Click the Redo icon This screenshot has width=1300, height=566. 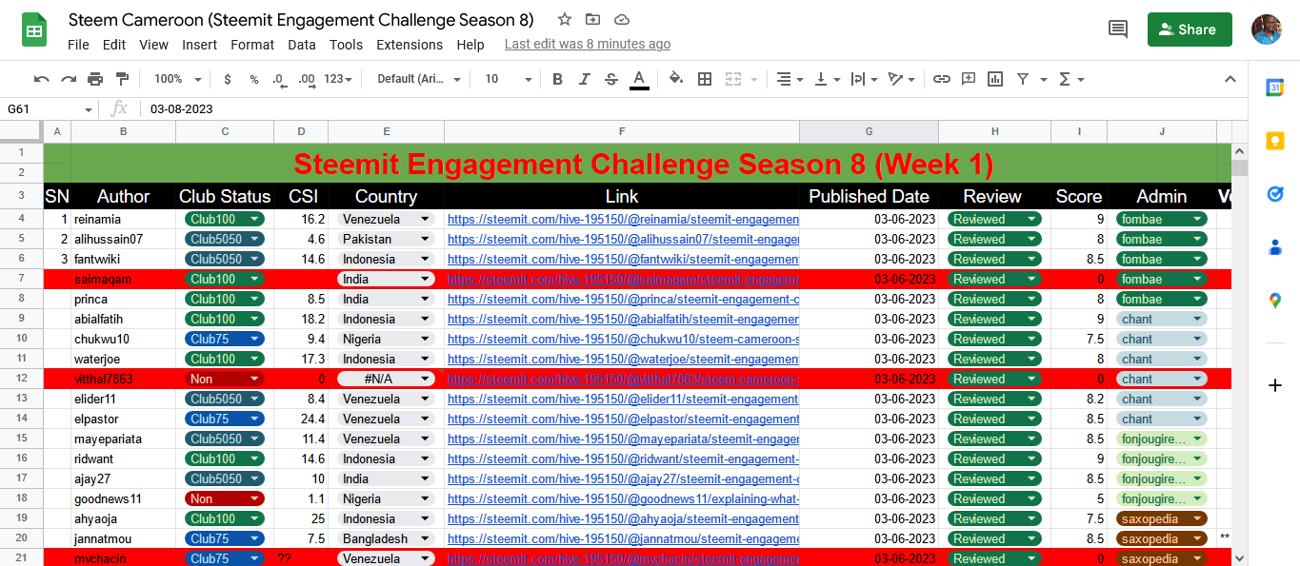tap(69, 79)
